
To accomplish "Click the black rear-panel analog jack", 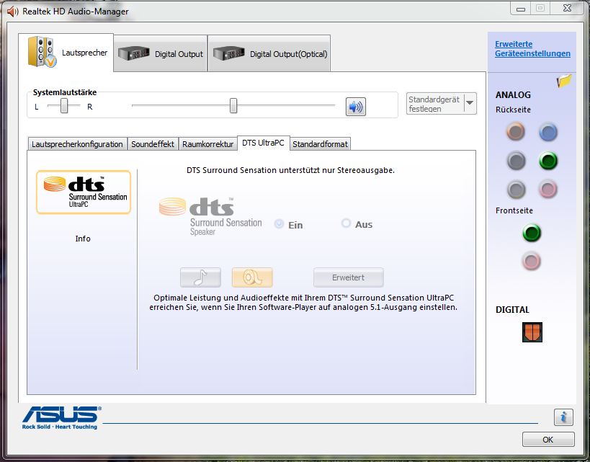I will pos(516,161).
